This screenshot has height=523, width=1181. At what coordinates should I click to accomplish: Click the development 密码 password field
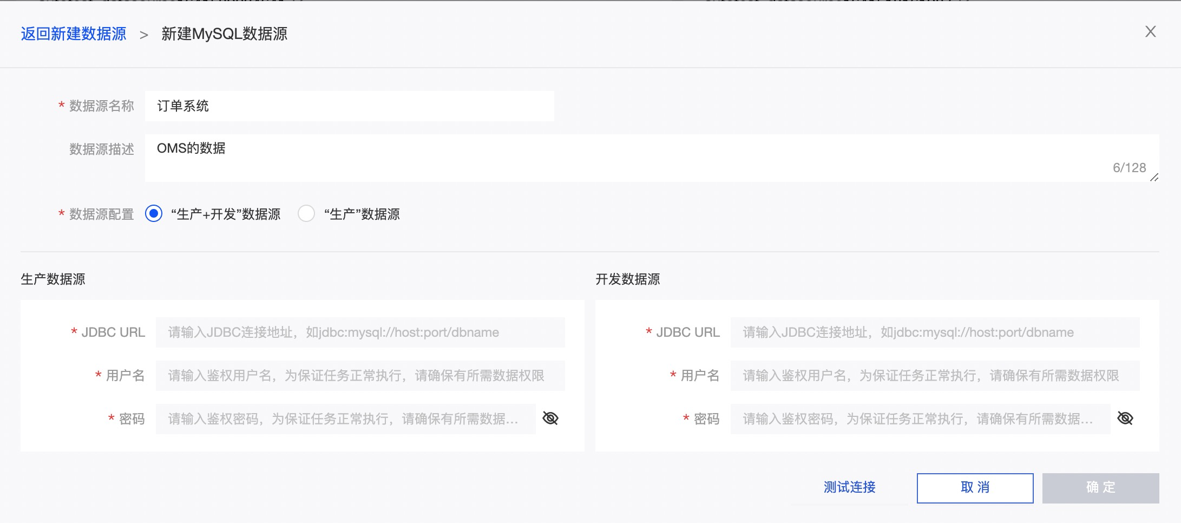(x=920, y=419)
